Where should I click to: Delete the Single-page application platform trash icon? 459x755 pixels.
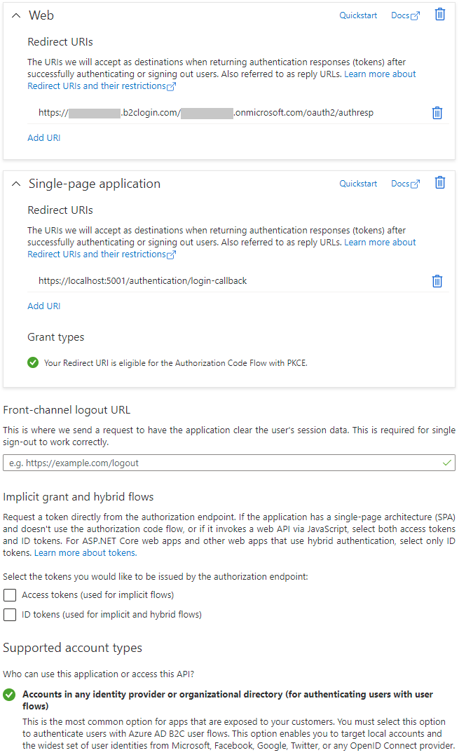tap(440, 182)
